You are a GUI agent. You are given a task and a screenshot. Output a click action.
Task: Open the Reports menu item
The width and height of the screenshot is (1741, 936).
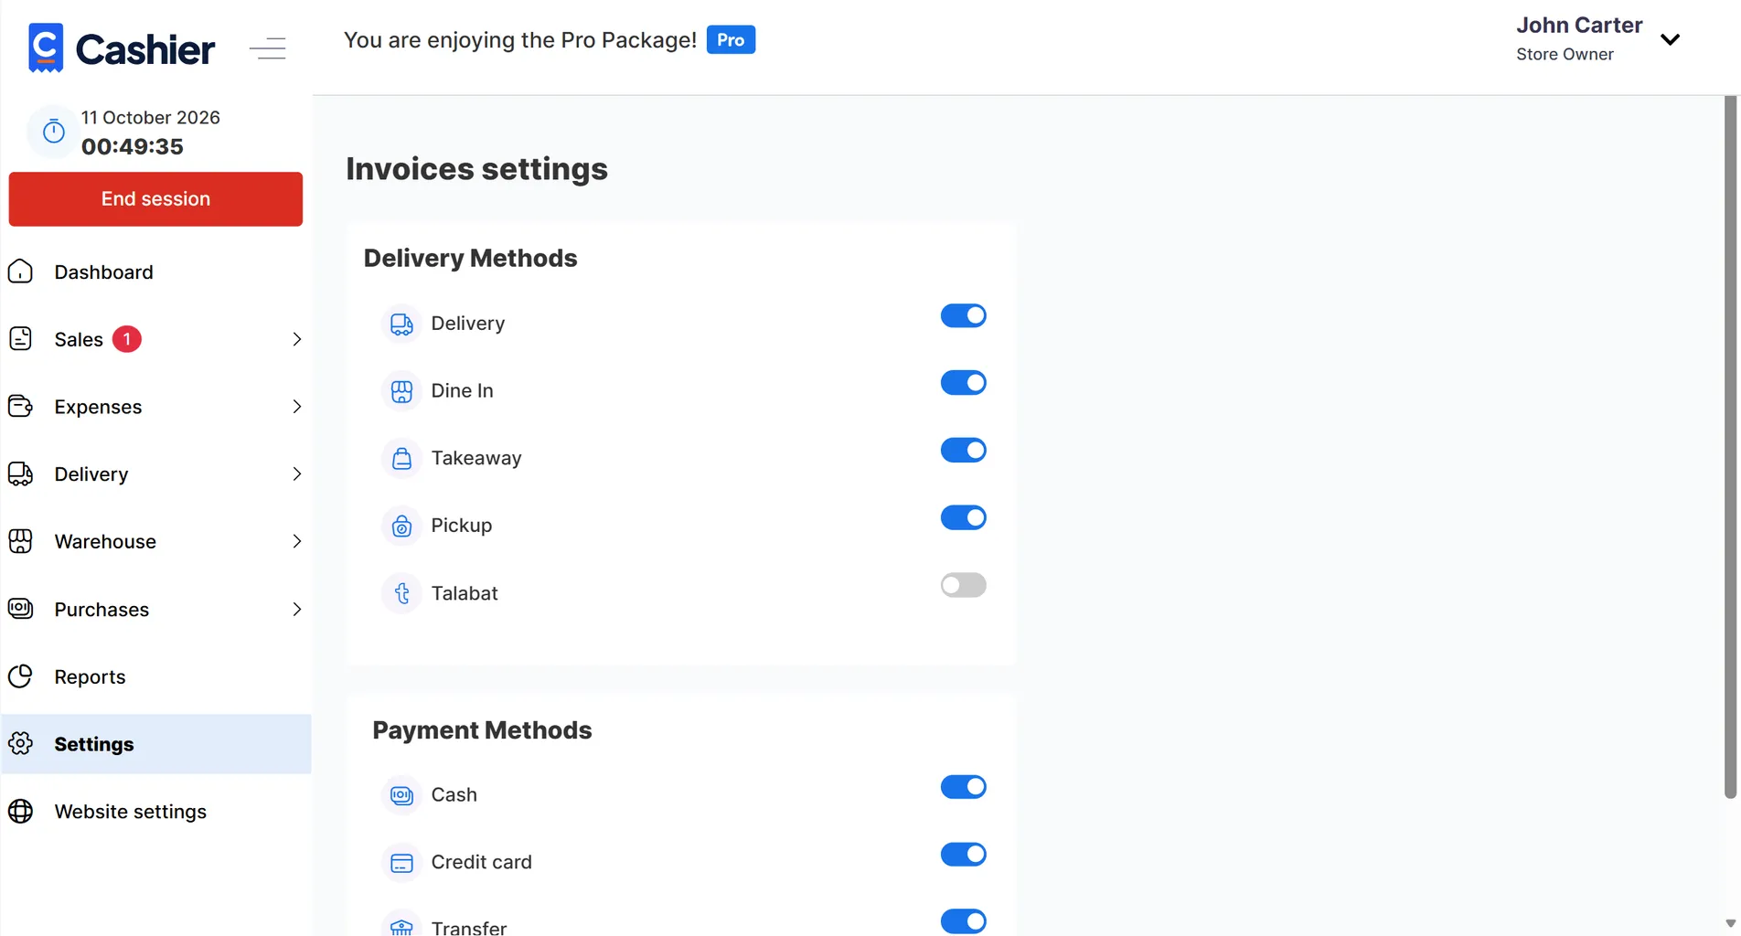(x=155, y=676)
